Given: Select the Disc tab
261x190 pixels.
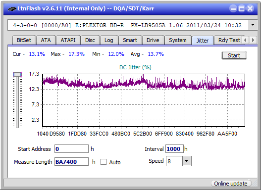Looking at the screenshot, I should 90,40.
